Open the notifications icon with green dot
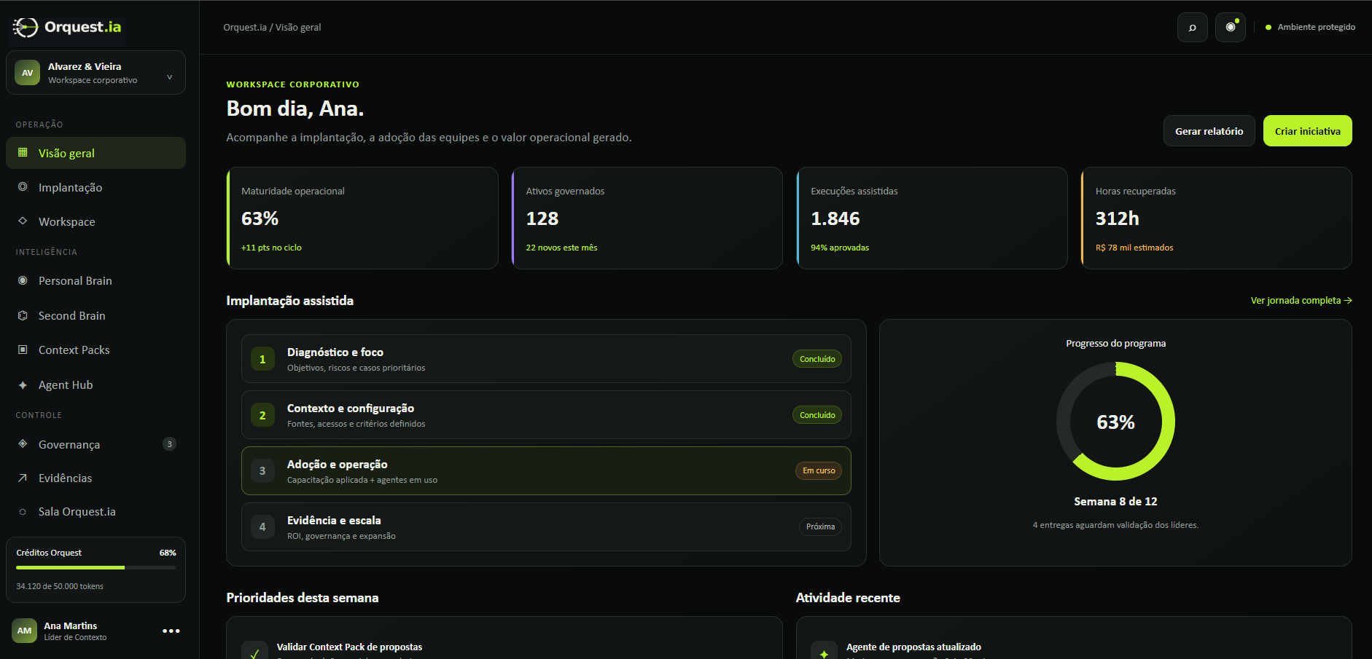 pos(1231,28)
